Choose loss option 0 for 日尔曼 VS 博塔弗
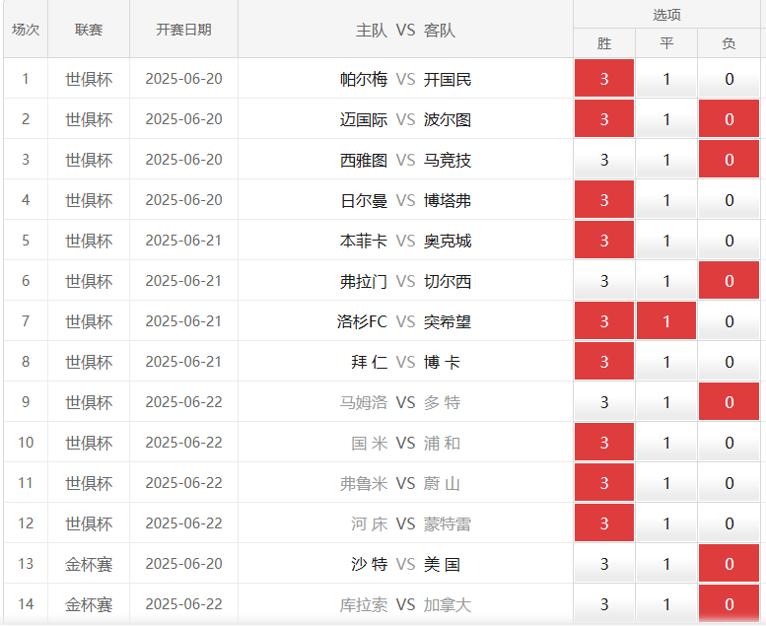 tap(729, 200)
